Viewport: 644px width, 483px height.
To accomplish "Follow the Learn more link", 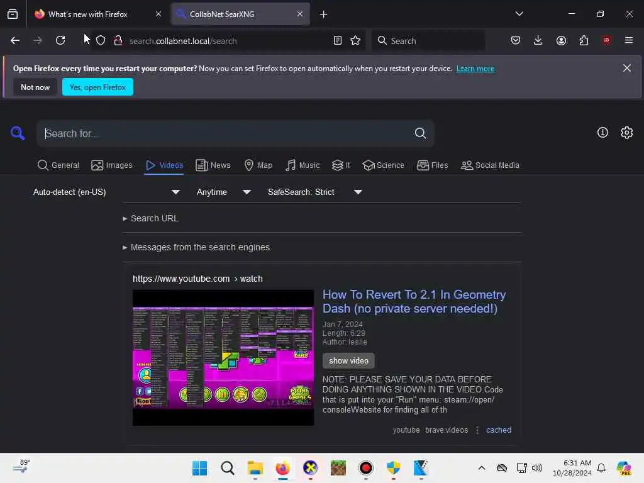I will 475,69.
